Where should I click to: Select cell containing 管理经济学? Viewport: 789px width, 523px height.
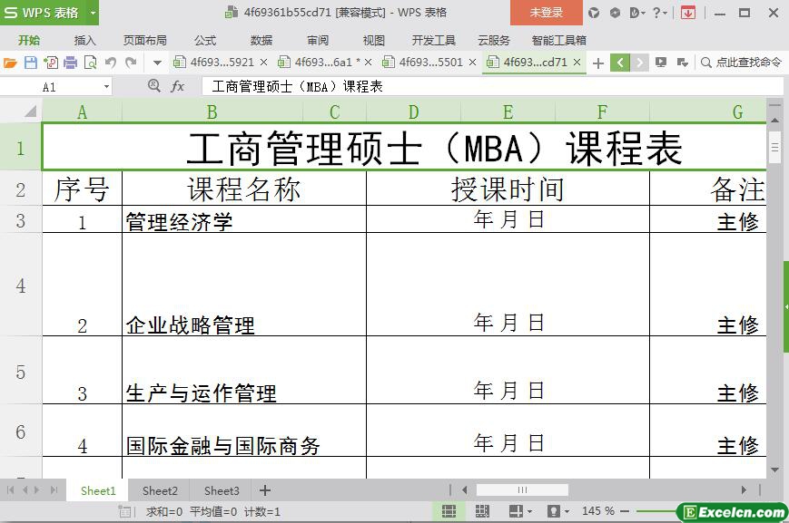243,220
